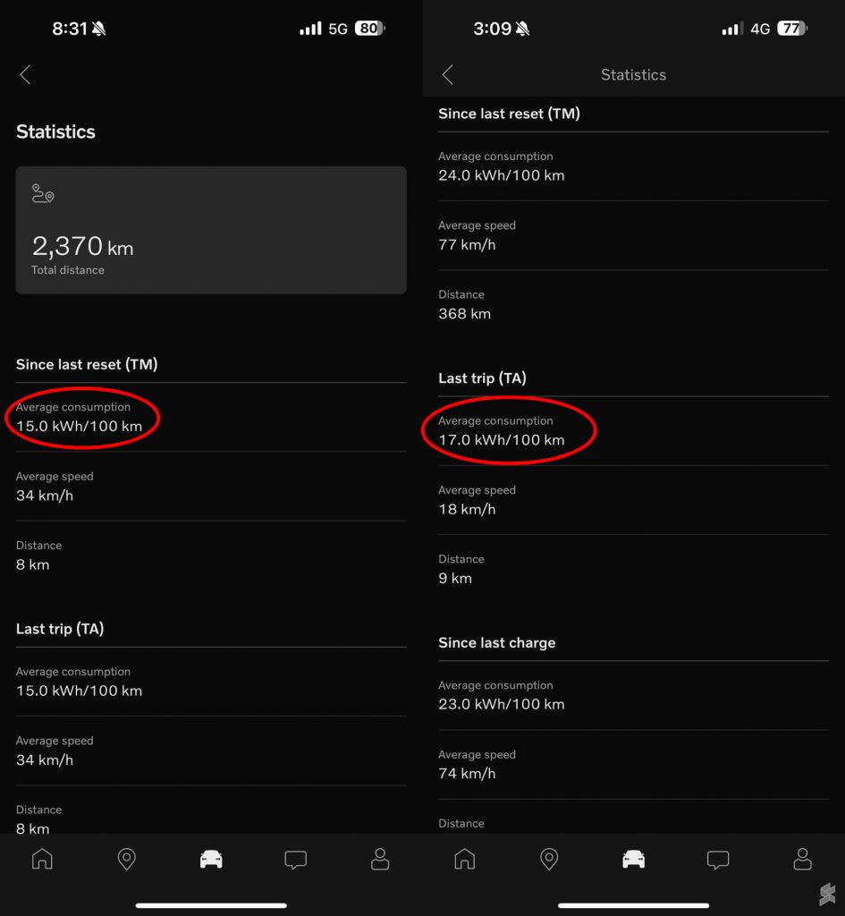
Task: Select 15.0 kWh/100 km since last reset
Action: pos(79,426)
